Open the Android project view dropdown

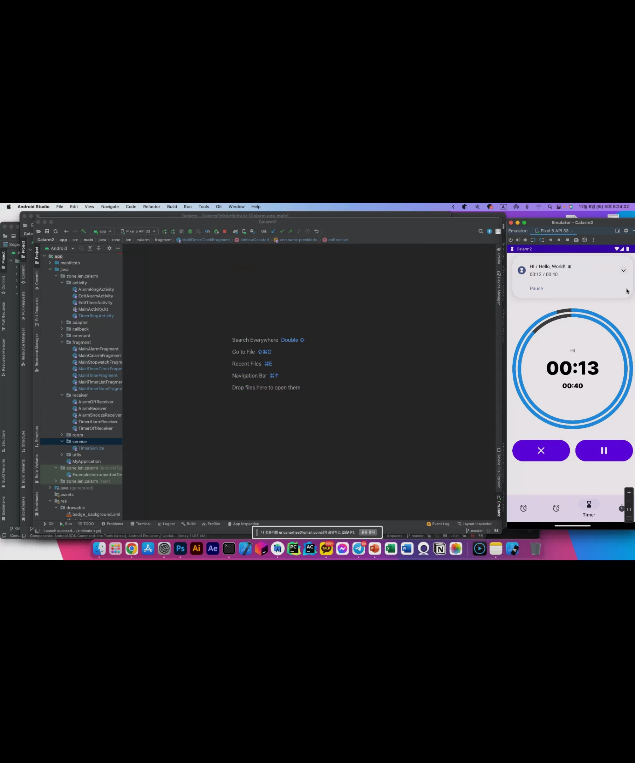tap(60, 248)
